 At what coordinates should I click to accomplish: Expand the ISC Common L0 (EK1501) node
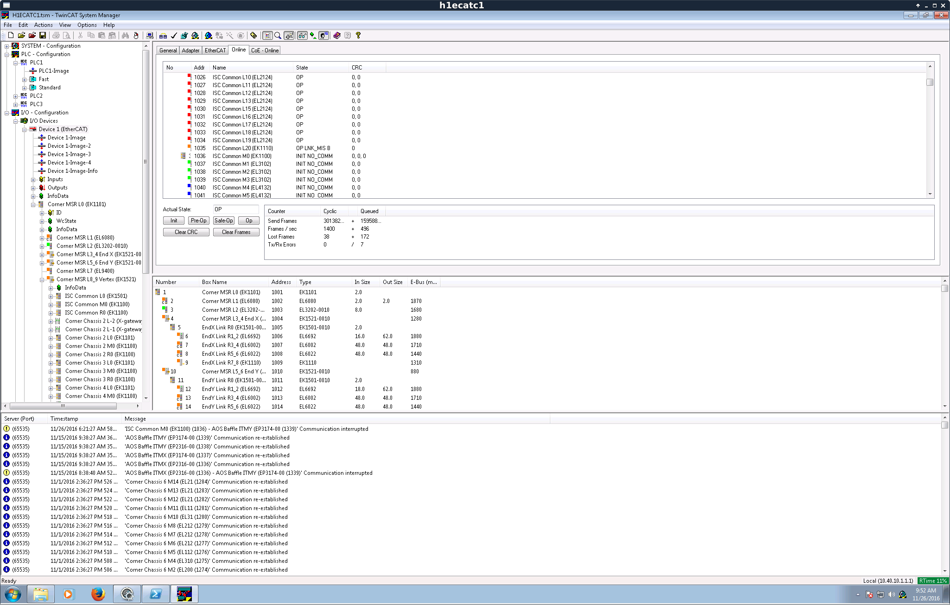[51, 296]
